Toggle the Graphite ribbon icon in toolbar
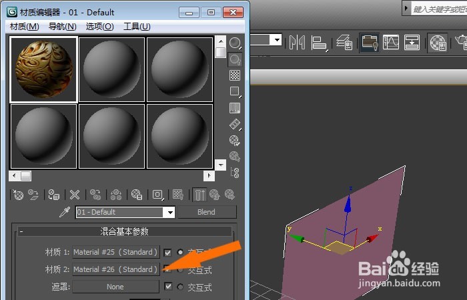The width and height of the screenshot is (467, 300). coord(370,43)
